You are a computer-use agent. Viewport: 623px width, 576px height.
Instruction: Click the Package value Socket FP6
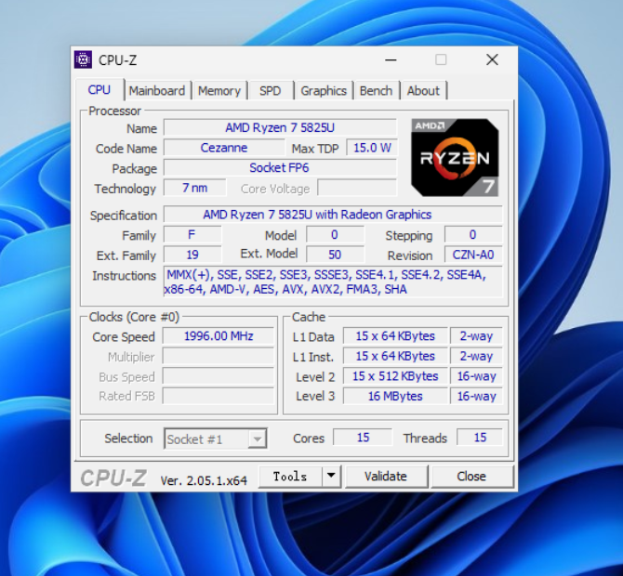click(x=280, y=167)
